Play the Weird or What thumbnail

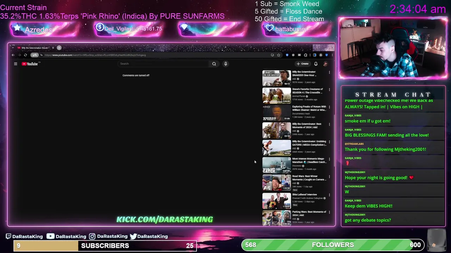(277, 113)
